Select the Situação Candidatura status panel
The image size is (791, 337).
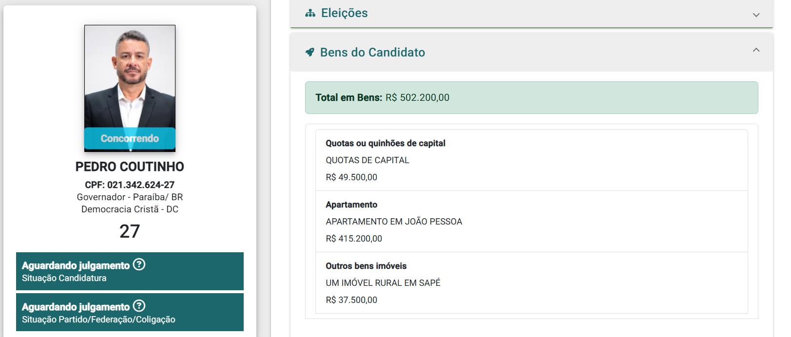point(130,271)
